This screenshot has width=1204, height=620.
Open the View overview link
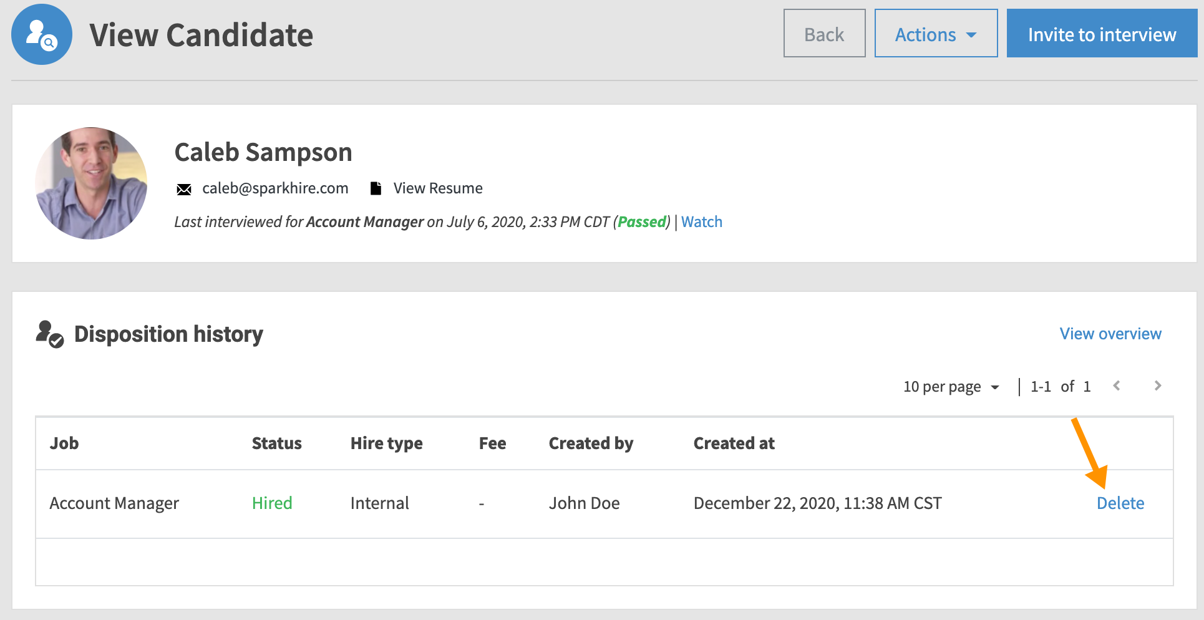(x=1110, y=334)
